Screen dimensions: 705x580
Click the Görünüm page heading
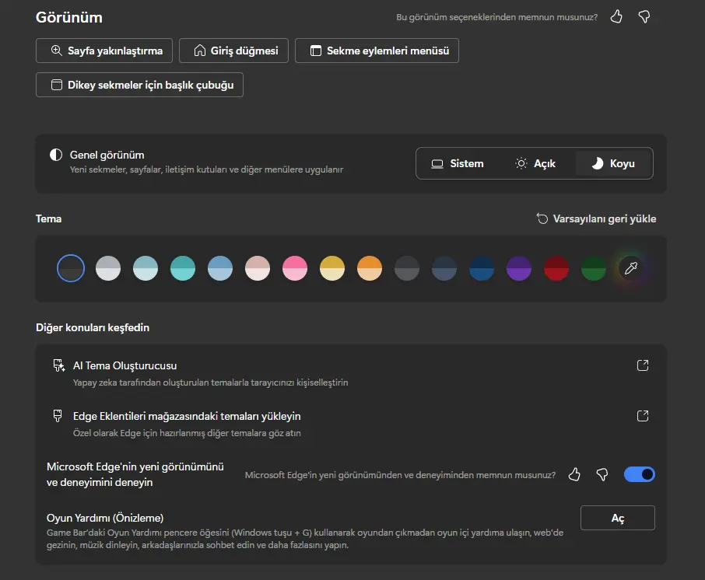(x=68, y=17)
